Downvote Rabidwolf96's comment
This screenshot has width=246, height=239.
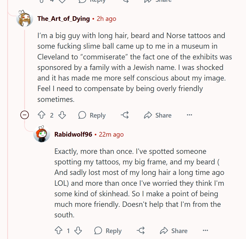[78, 231]
